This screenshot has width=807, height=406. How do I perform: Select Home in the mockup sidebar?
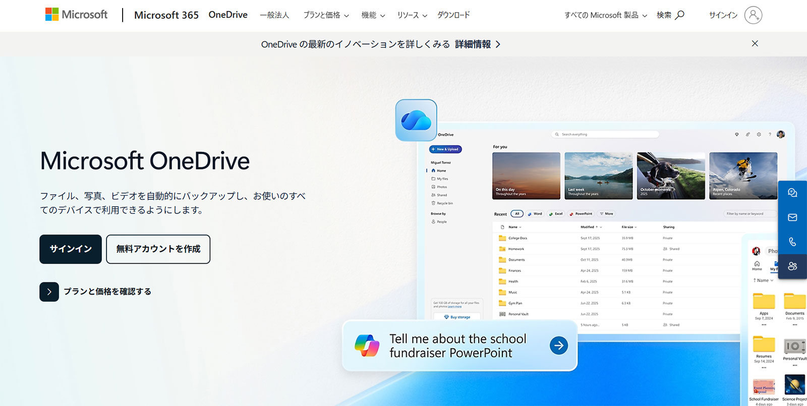pyautogui.click(x=439, y=170)
